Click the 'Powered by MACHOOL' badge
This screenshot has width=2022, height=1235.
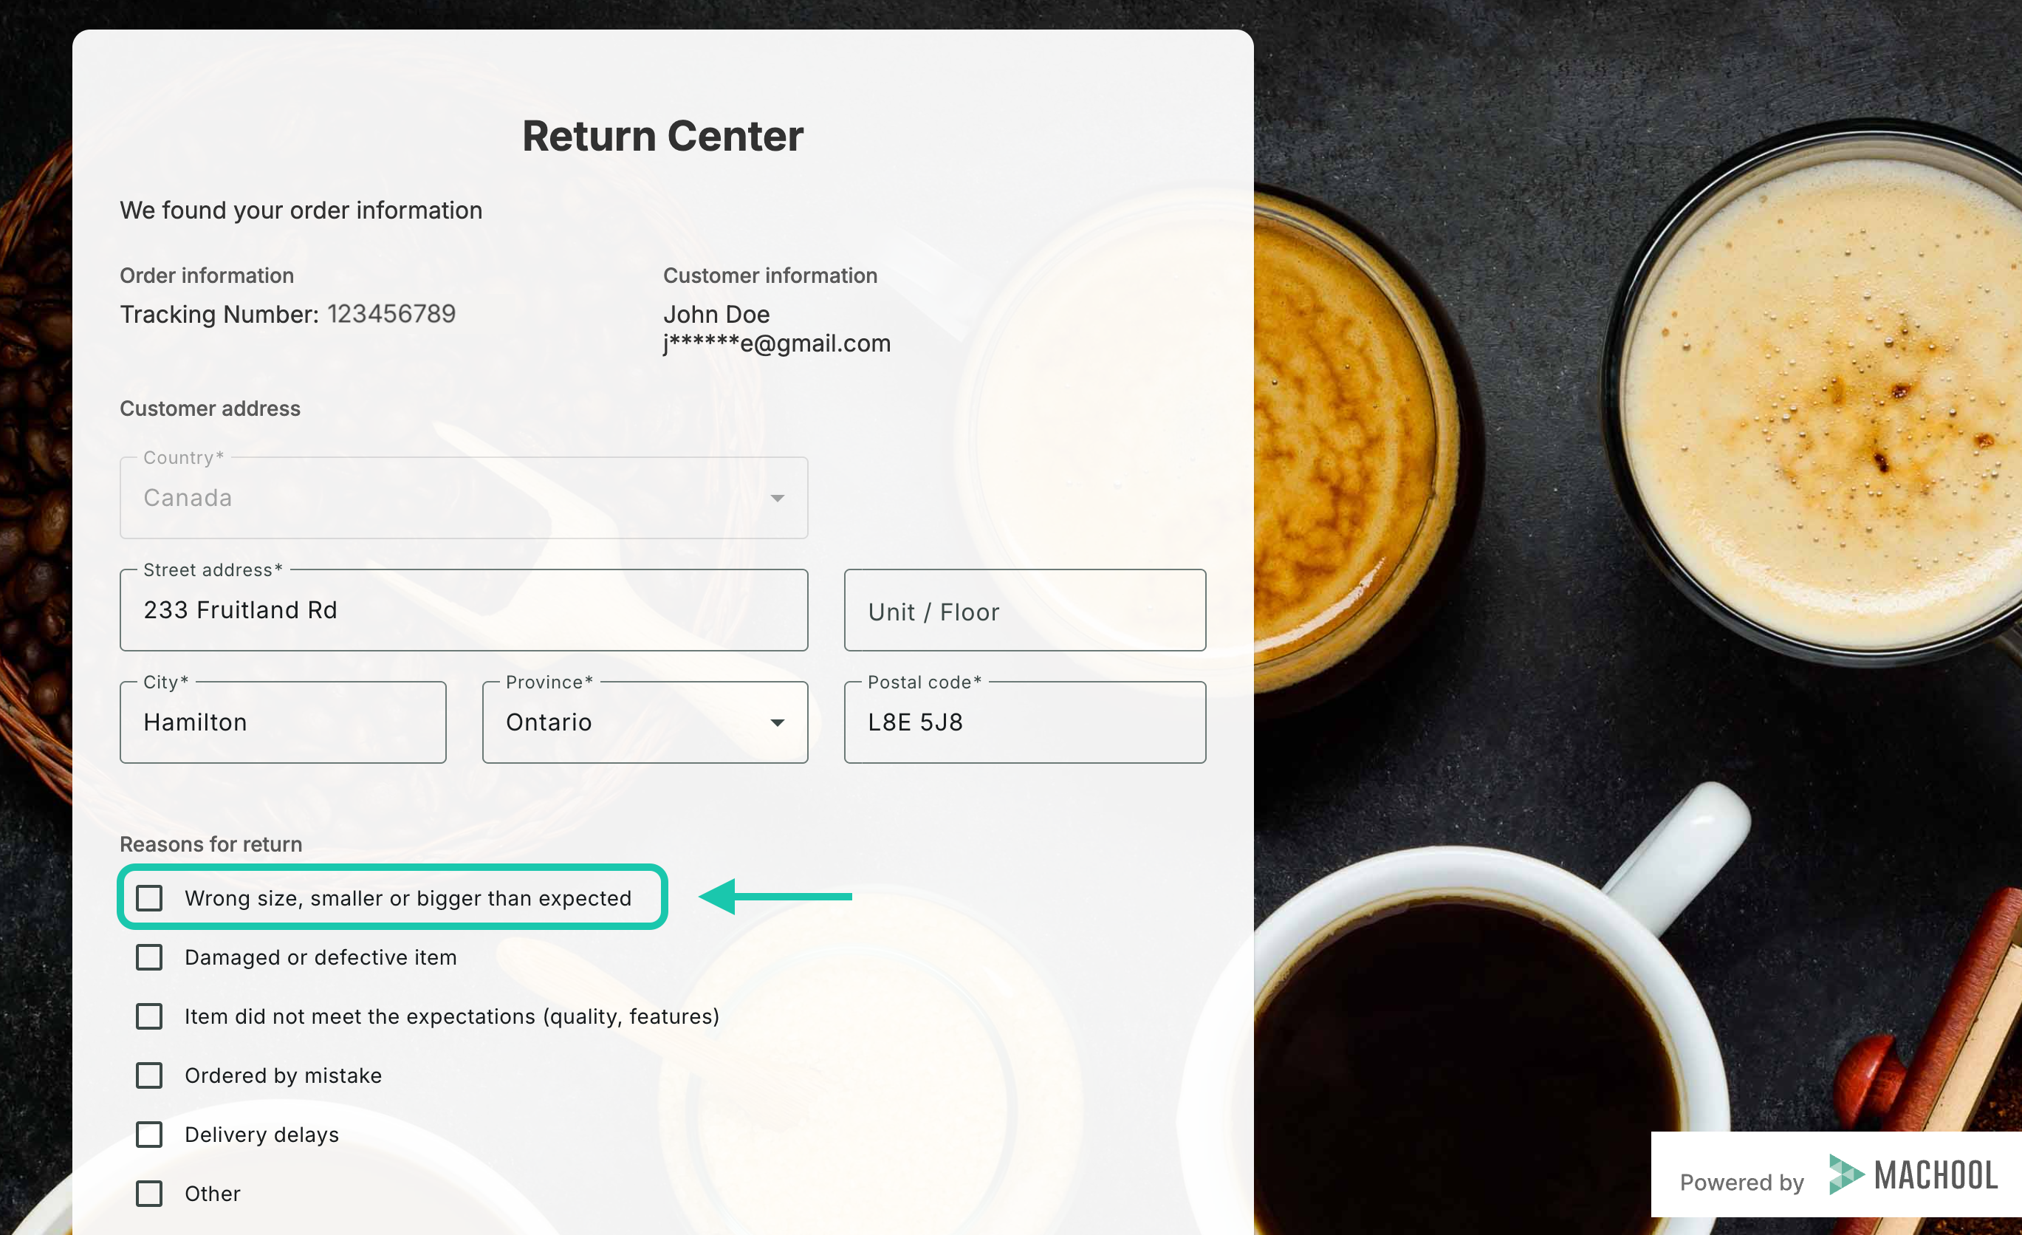[x=1837, y=1174]
